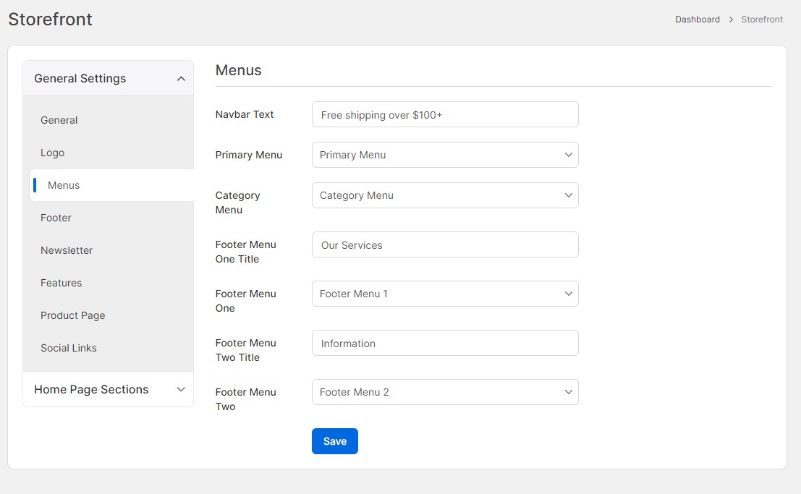Open the Newsletter settings tab

tap(67, 250)
